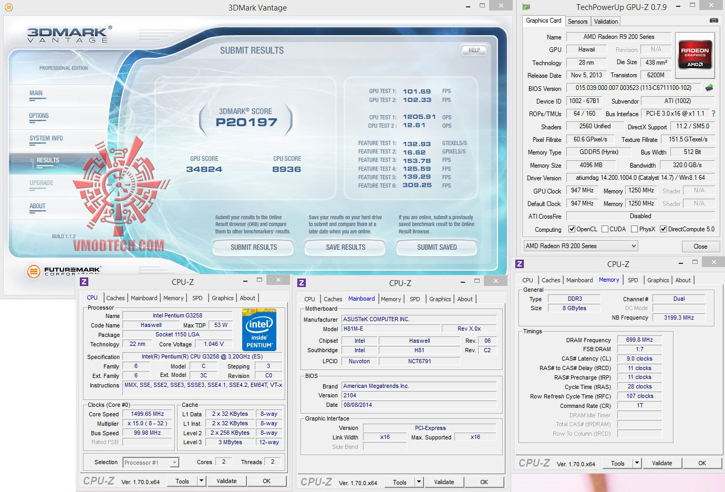Click the Futuremark Corporation logo
Viewport: 725px width, 492px height.
(64, 271)
